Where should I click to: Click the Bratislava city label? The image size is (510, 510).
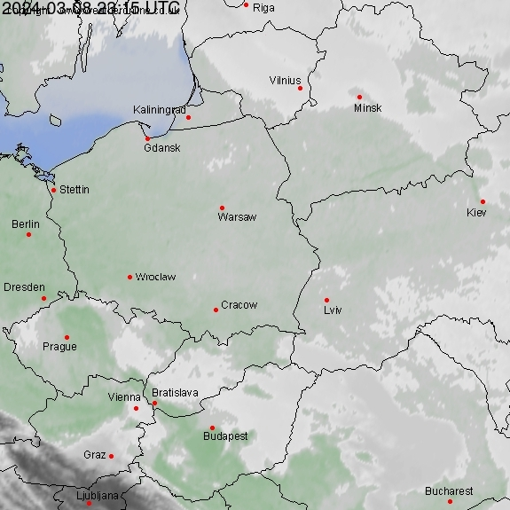[x=175, y=393]
